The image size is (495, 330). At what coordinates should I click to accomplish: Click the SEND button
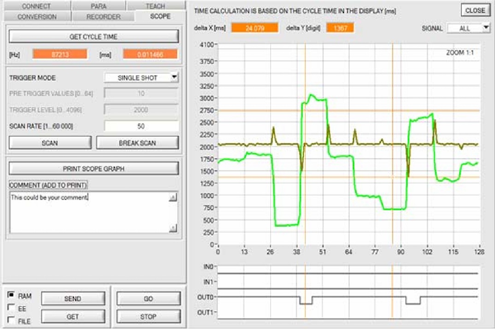coord(73,299)
